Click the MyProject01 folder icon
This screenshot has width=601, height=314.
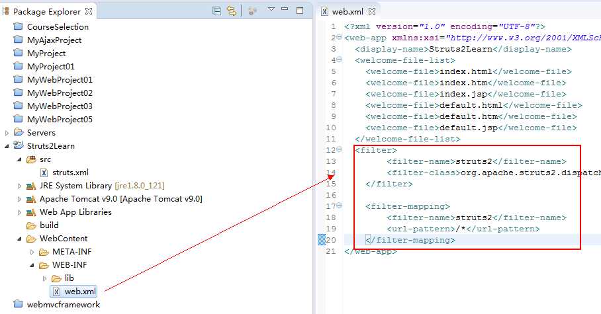(x=18, y=66)
